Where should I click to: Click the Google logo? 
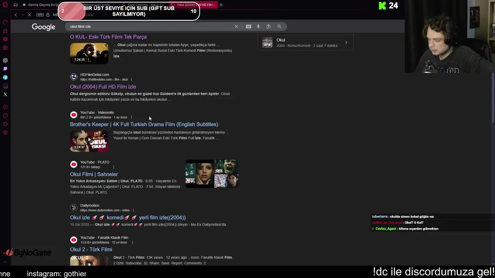pos(44,27)
